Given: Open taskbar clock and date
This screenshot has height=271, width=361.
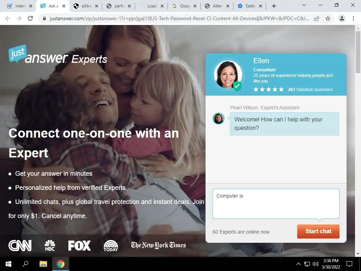Looking at the screenshot, I should click(x=331, y=264).
